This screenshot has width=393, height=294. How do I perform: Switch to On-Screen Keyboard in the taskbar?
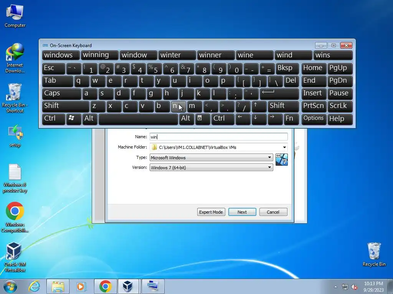[153, 286]
